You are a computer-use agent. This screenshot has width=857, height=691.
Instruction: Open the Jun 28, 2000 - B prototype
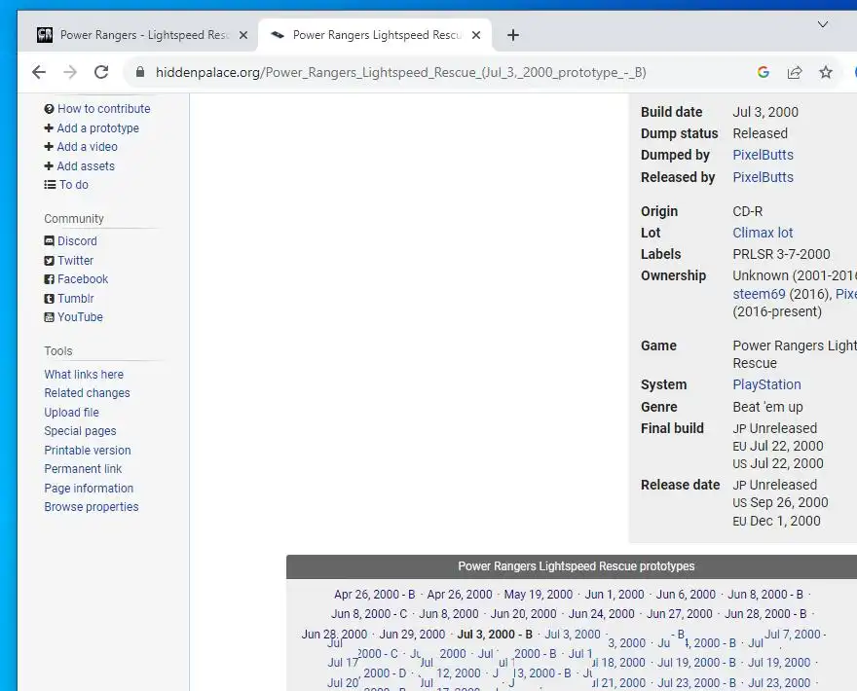coord(765,614)
